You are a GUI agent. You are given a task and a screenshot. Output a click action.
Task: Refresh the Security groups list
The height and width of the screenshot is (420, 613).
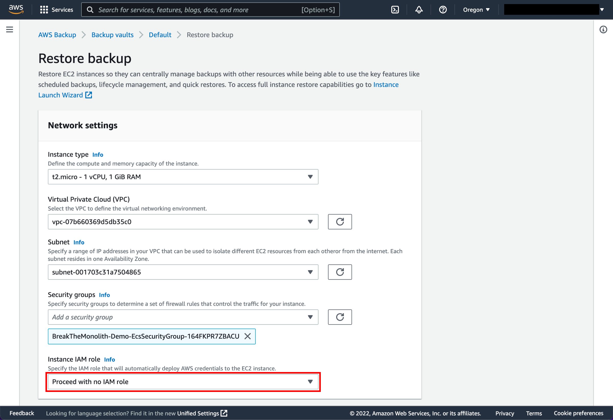click(340, 317)
